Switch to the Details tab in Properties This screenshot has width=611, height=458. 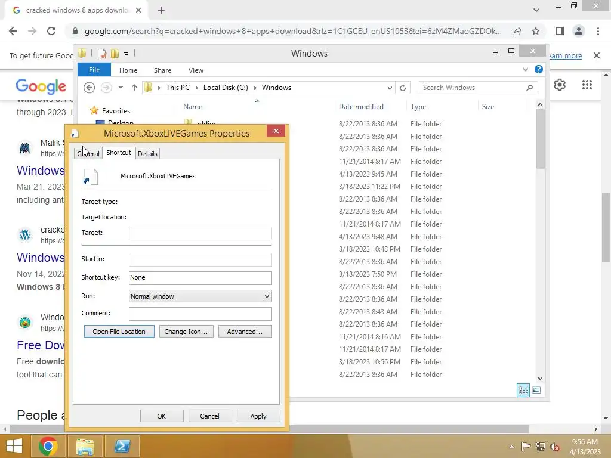click(x=147, y=154)
